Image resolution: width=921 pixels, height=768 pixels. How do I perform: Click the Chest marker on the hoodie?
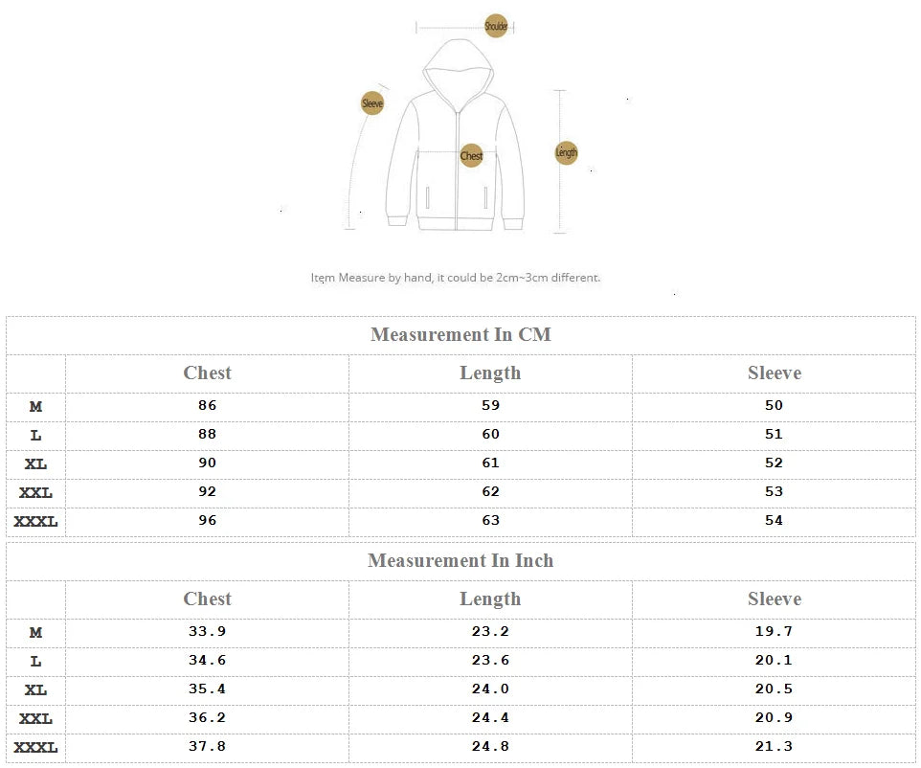471,155
